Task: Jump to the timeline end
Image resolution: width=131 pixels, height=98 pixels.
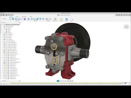Action: (x=8, y=84)
